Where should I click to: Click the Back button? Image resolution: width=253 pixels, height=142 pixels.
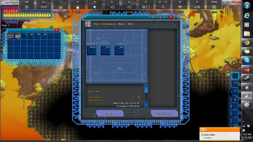110,113
